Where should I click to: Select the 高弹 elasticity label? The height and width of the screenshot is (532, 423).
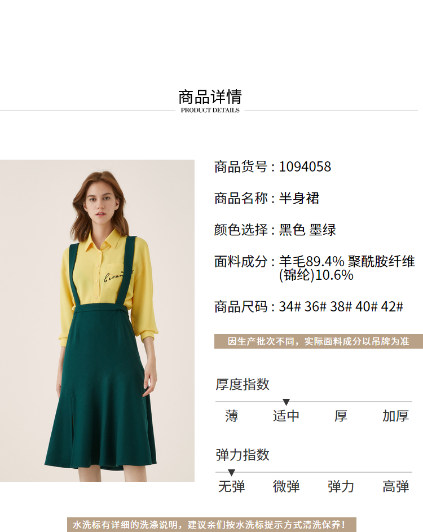(x=395, y=486)
